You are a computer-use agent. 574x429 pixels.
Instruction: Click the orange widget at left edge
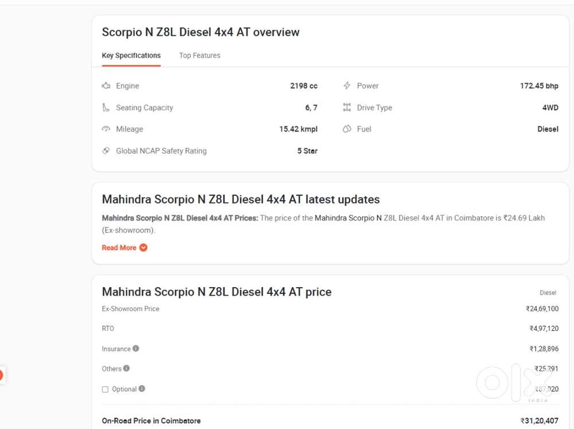pos(1,376)
